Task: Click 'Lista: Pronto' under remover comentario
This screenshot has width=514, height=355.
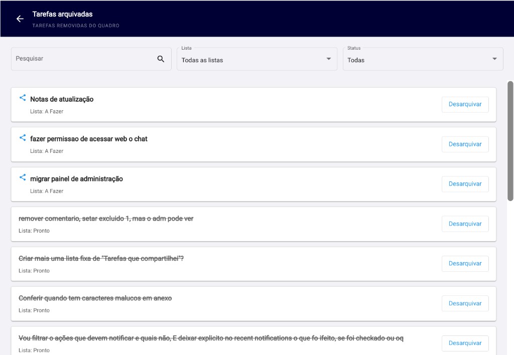Action: (x=34, y=231)
